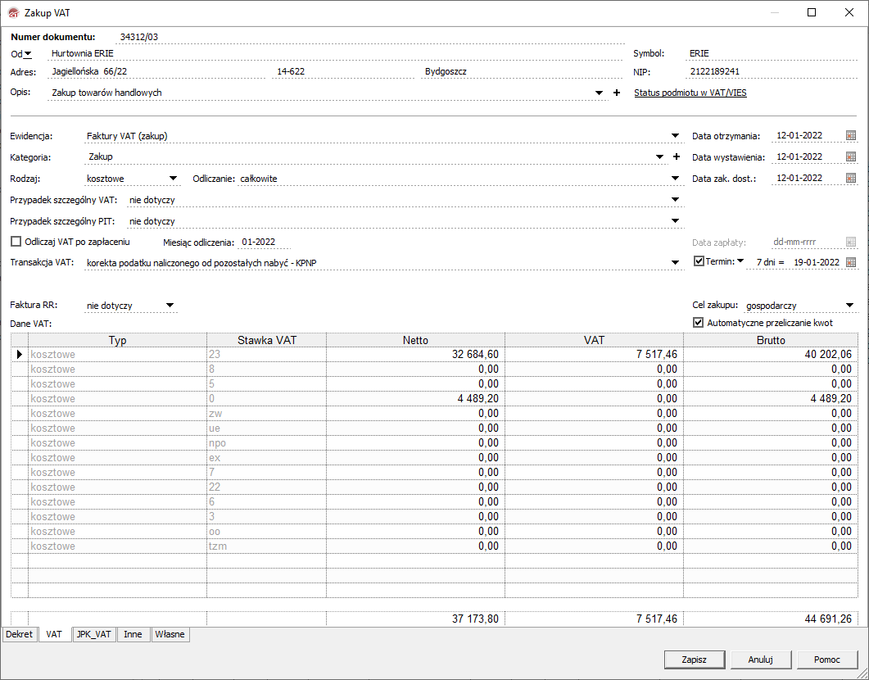This screenshot has width=869, height=680.
Task: Click the Brutto cell 40 202,06
Action: click(x=771, y=354)
